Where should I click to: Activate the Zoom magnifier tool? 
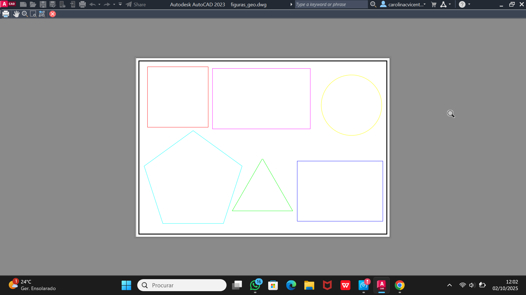[x=25, y=14]
